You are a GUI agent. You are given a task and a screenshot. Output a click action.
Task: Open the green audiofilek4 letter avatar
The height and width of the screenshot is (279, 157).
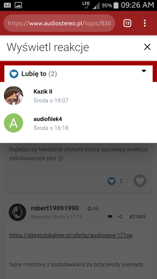[x=13, y=123]
